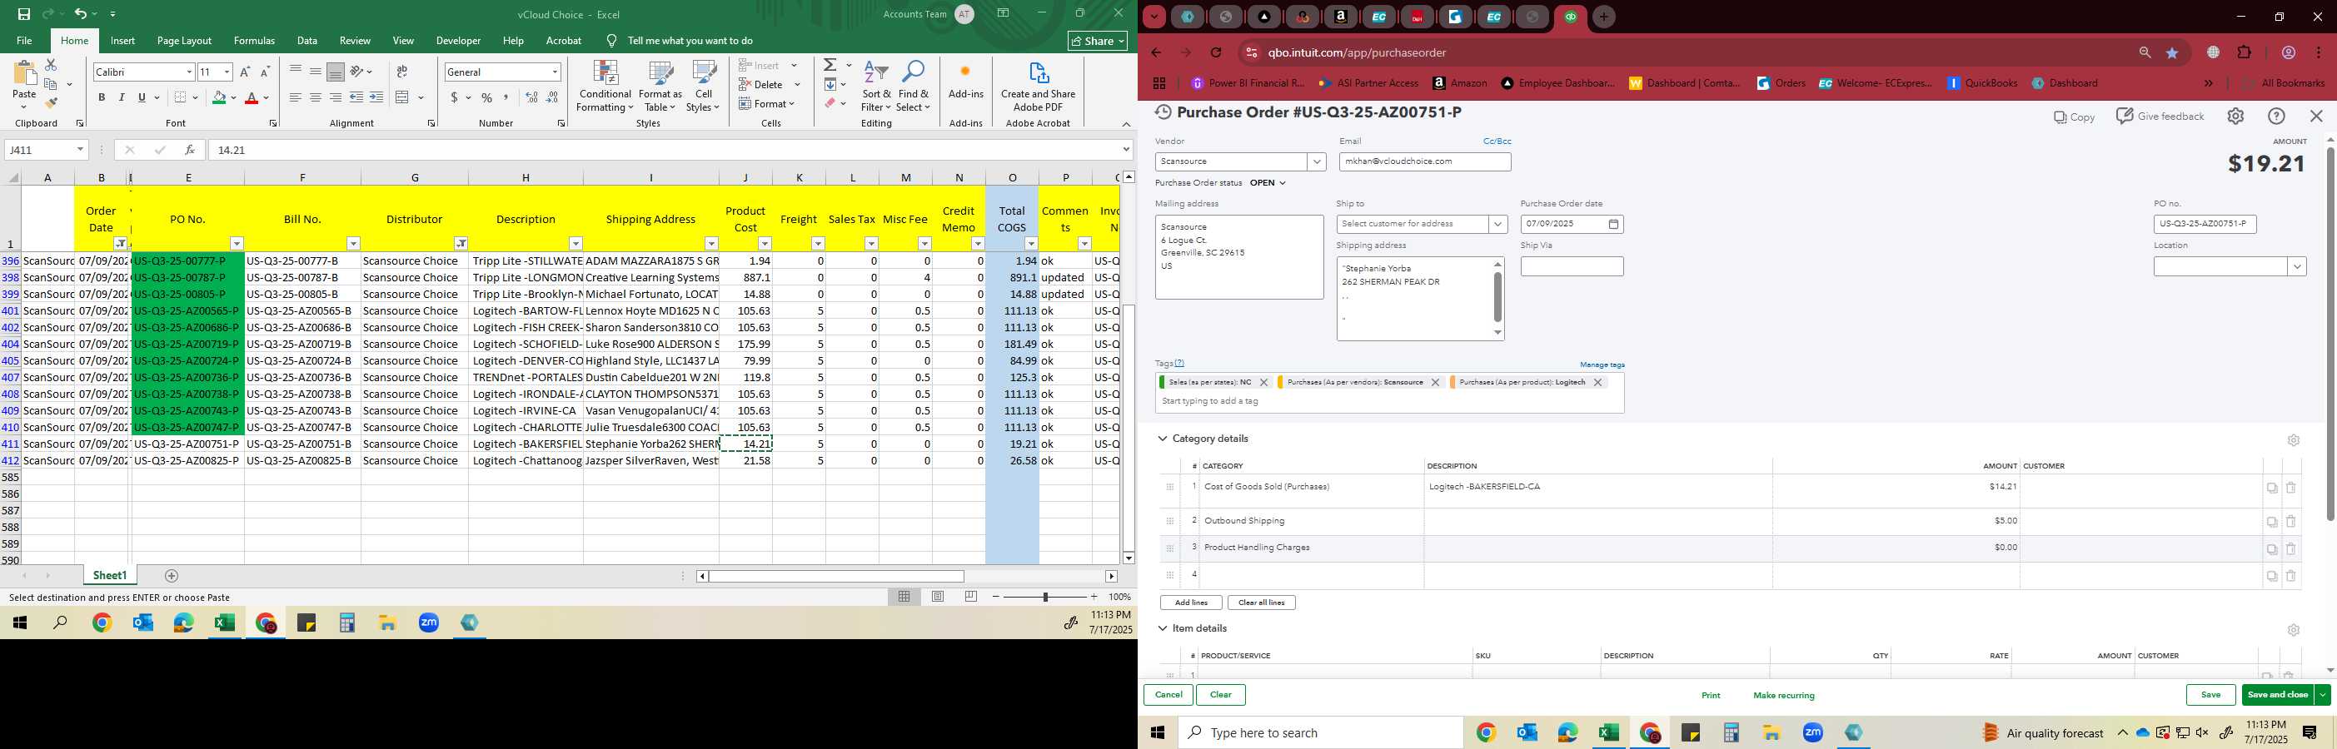
Task: Open the Excel File tab
Action: [24, 41]
